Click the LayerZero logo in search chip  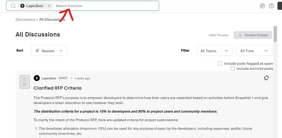tap(22, 6)
